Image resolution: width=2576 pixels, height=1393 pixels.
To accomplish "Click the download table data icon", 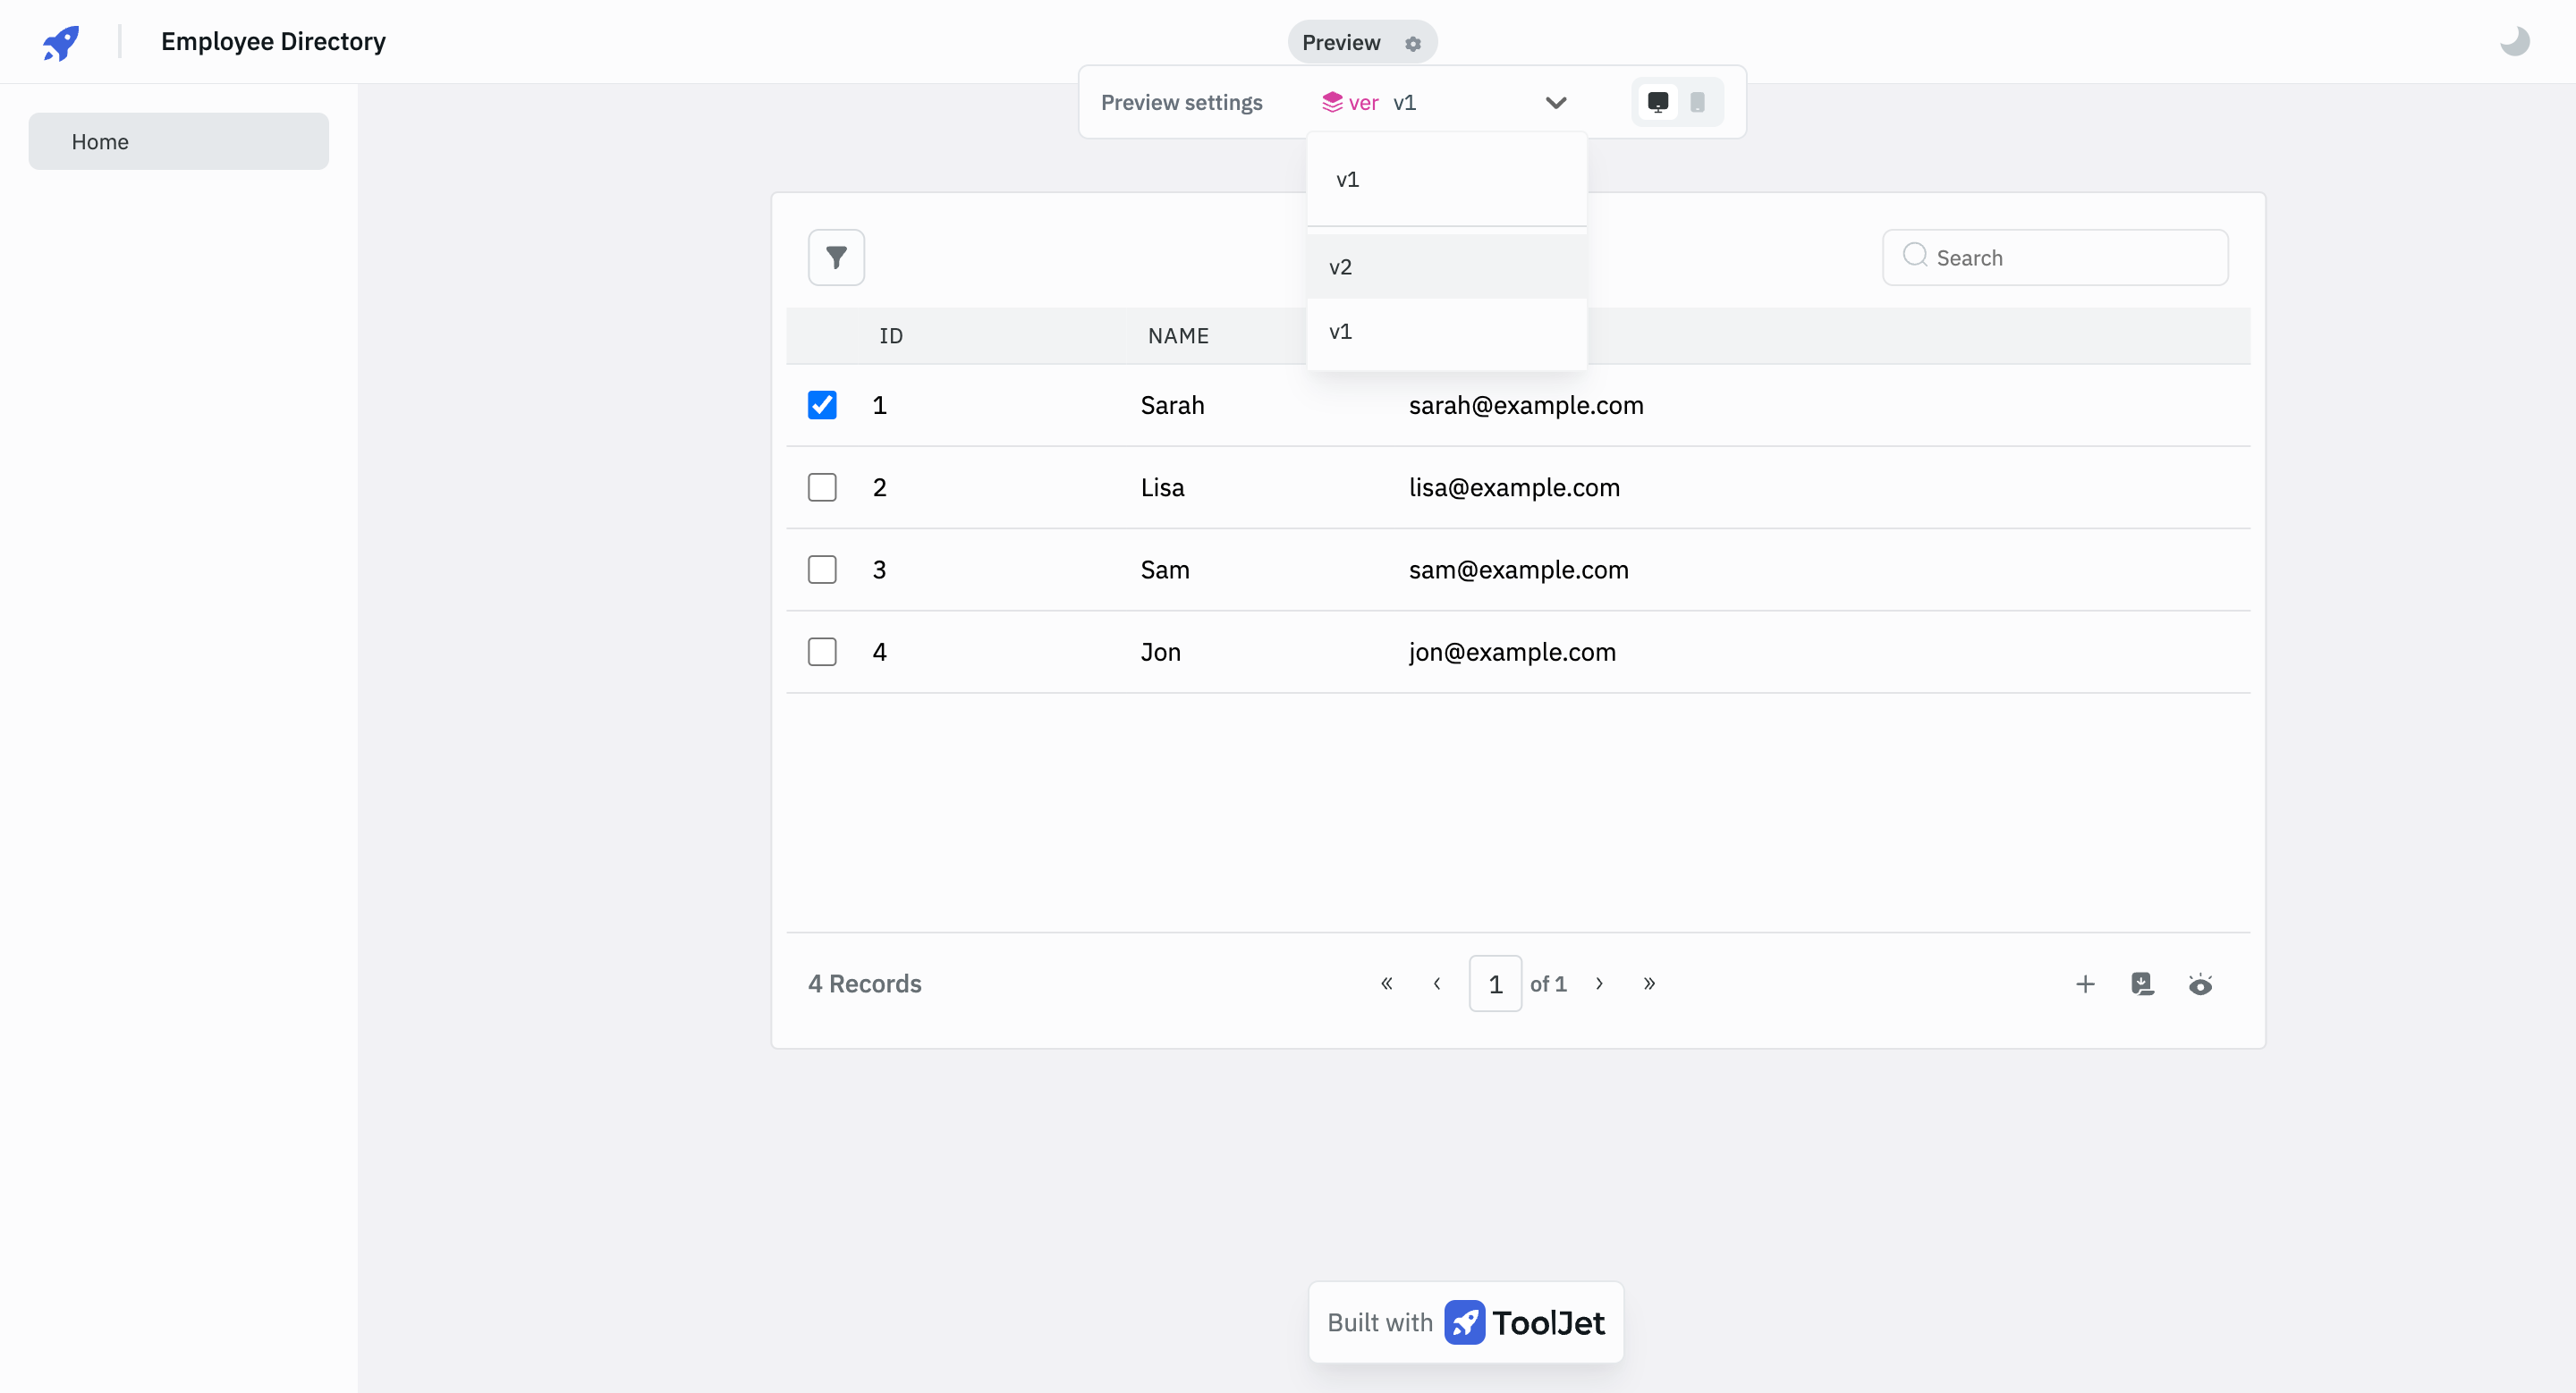I will (2141, 984).
